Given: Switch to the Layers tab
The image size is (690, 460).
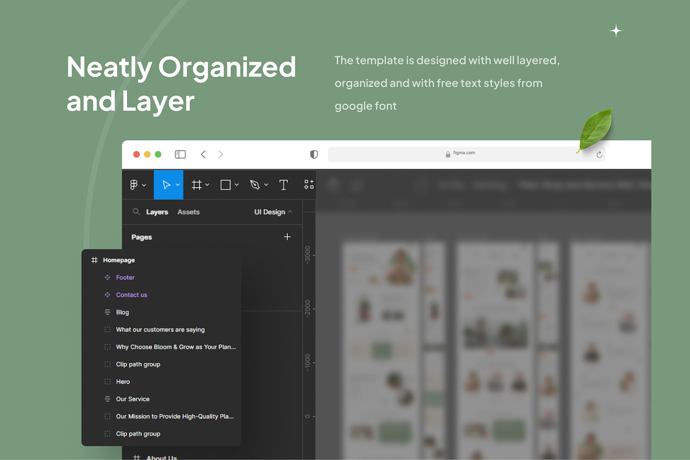Looking at the screenshot, I should (157, 212).
